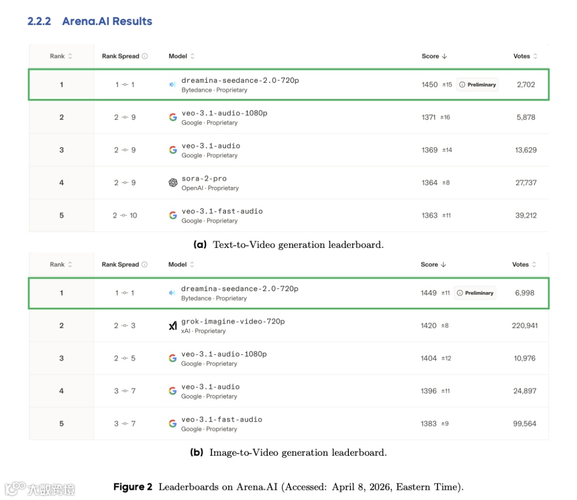This screenshot has height=500, width=577.
Task: Click the Bytedance icon in the text-to-video leaderboard
Action: pyautogui.click(x=173, y=84)
